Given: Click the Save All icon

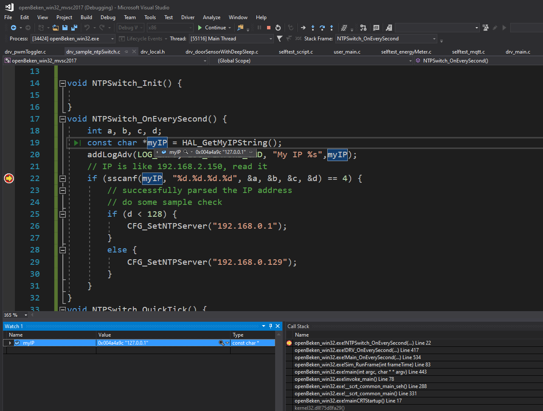Looking at the screenshot, I should click(x=75, y=28).
